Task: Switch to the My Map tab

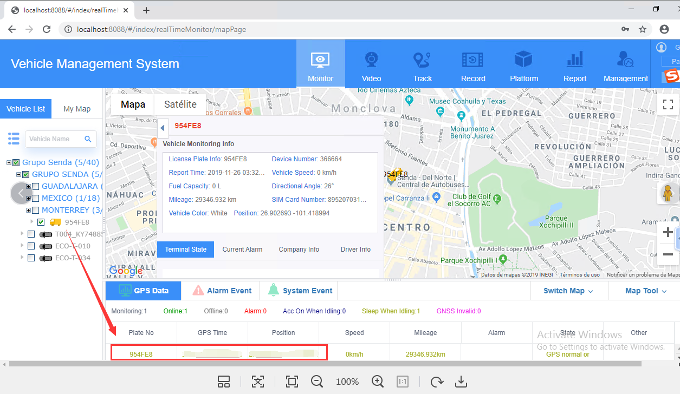Action: pos(77,109)
